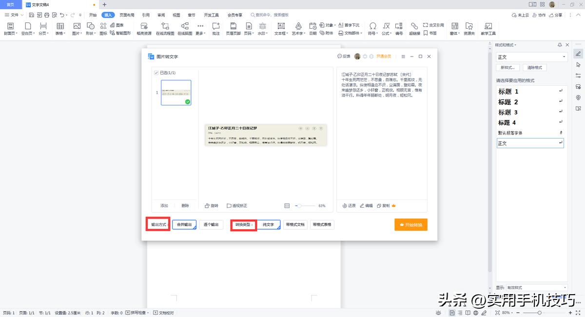Add a bookmark via 书签
Image resolution: width=585 pixels, height=317 pixels.
click(430, 33)
